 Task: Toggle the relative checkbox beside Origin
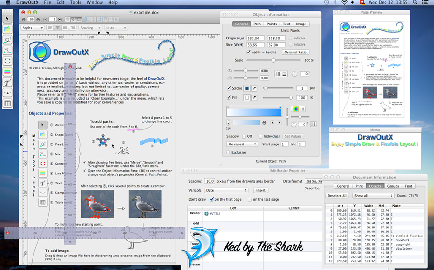[x=291, y=38]
